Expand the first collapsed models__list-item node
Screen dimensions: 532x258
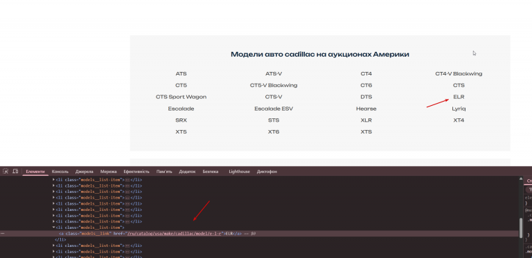click(x=53, y=180)
